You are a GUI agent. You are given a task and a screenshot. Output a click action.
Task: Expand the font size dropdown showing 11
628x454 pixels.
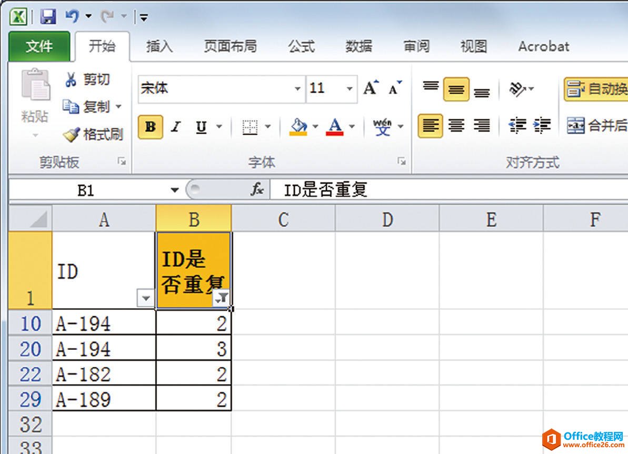(x=349, y=88)
